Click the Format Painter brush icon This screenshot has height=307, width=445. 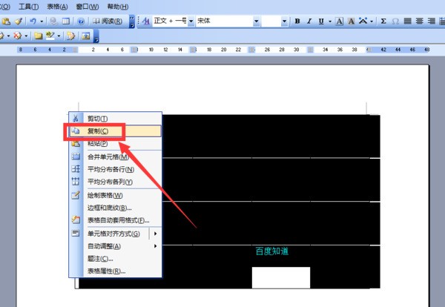(x=19, y=22)
